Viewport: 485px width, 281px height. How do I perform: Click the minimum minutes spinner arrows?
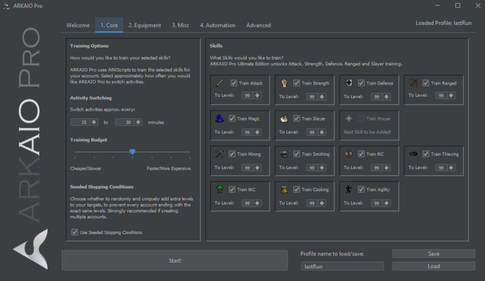point(94,122)
